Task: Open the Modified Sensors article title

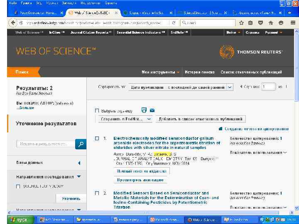Action: 166,200
